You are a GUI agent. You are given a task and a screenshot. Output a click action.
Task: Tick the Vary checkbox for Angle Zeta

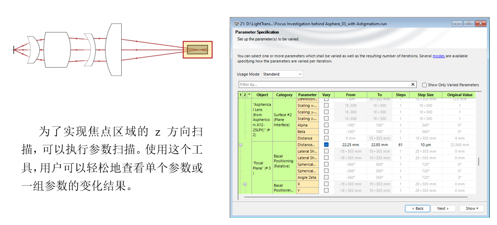point(326,177)
